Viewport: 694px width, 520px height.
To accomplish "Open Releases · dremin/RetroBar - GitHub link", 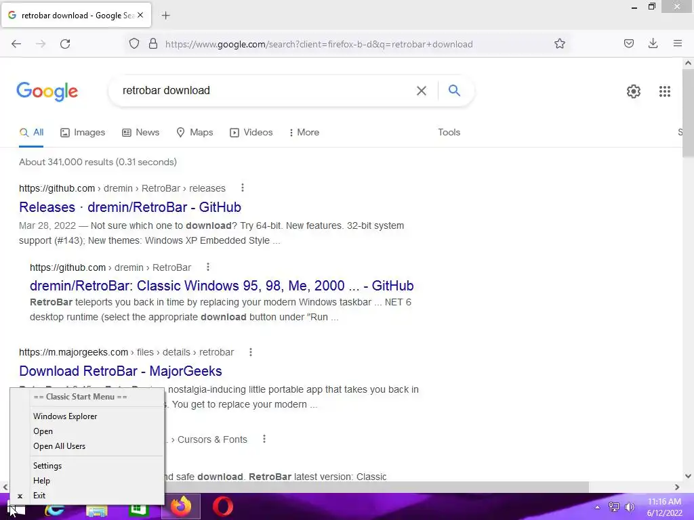I will click(x=130, y=207).
